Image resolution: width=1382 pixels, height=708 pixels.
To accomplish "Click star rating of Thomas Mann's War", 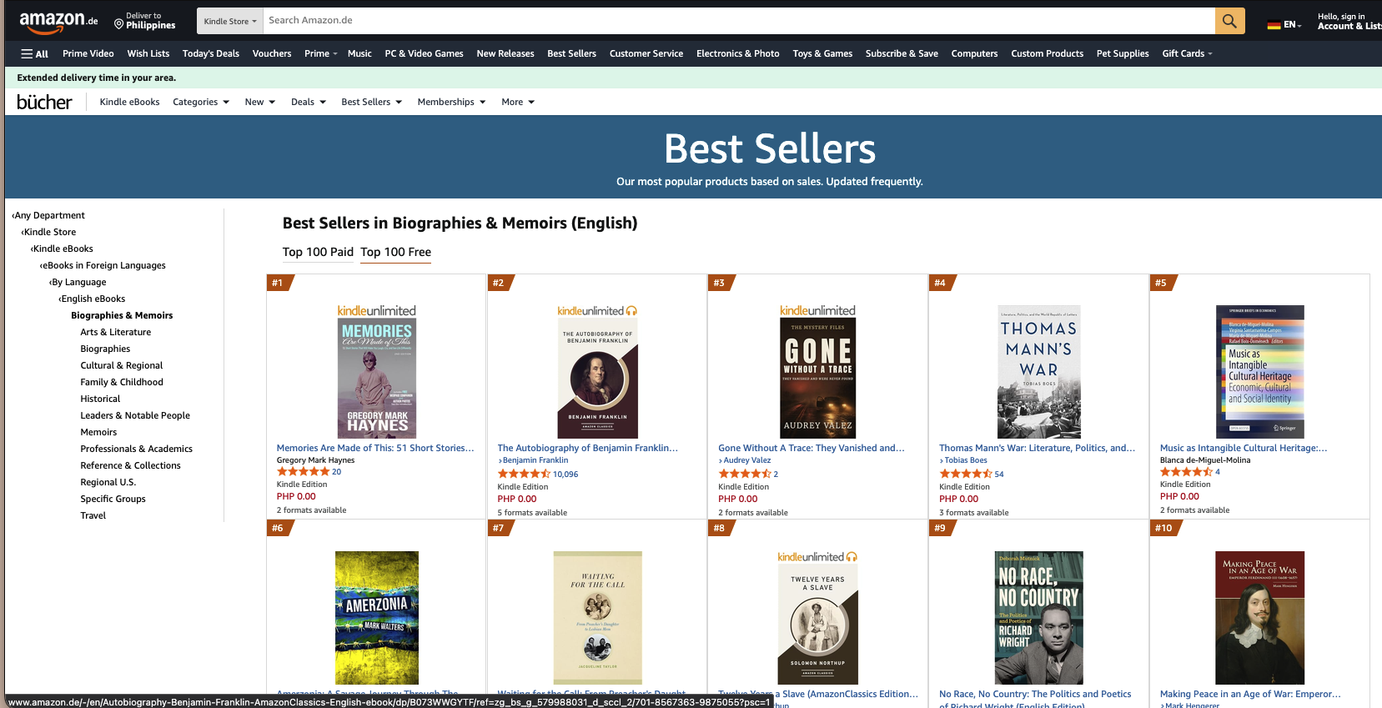I will [x=966, y=474].
